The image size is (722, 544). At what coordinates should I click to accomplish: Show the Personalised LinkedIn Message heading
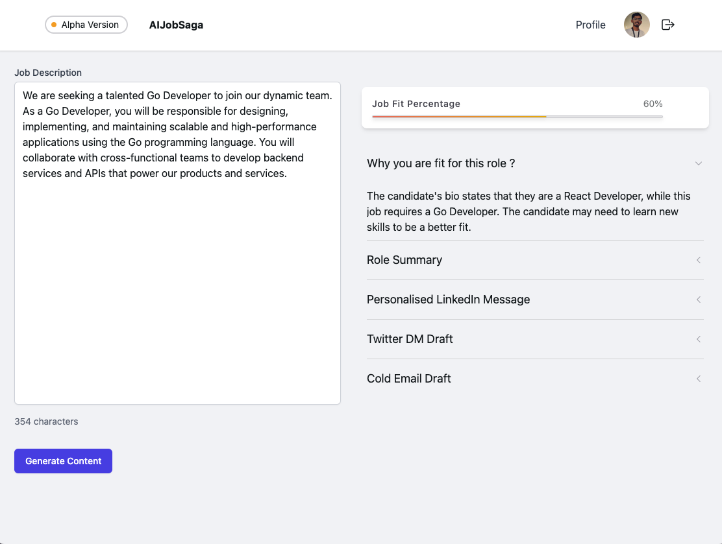pyautogui.click(x=448, y=300)
